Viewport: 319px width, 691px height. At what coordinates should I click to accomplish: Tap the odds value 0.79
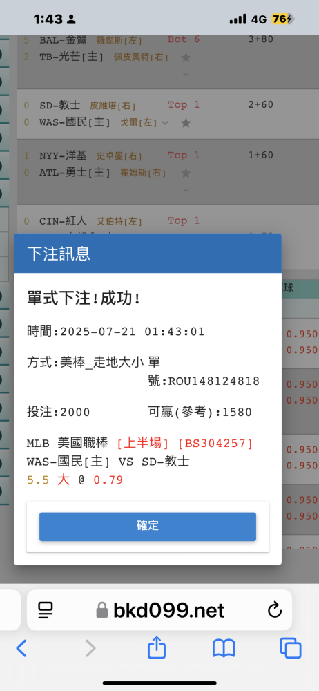108,480
